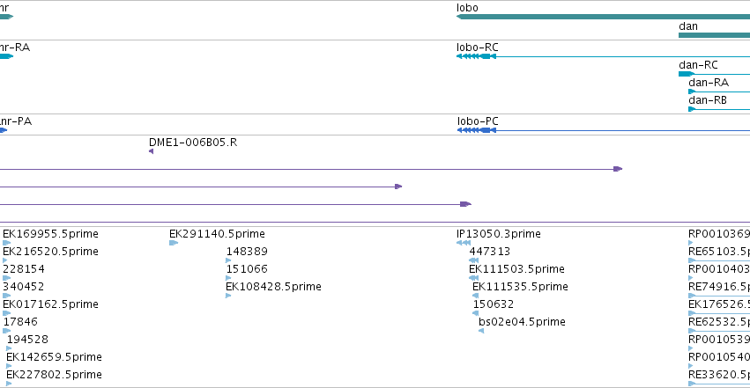750x388 pixels.
Task: Select the EK017162.5prime EST label
Action: pyautogui.click(x=51, y=304)
